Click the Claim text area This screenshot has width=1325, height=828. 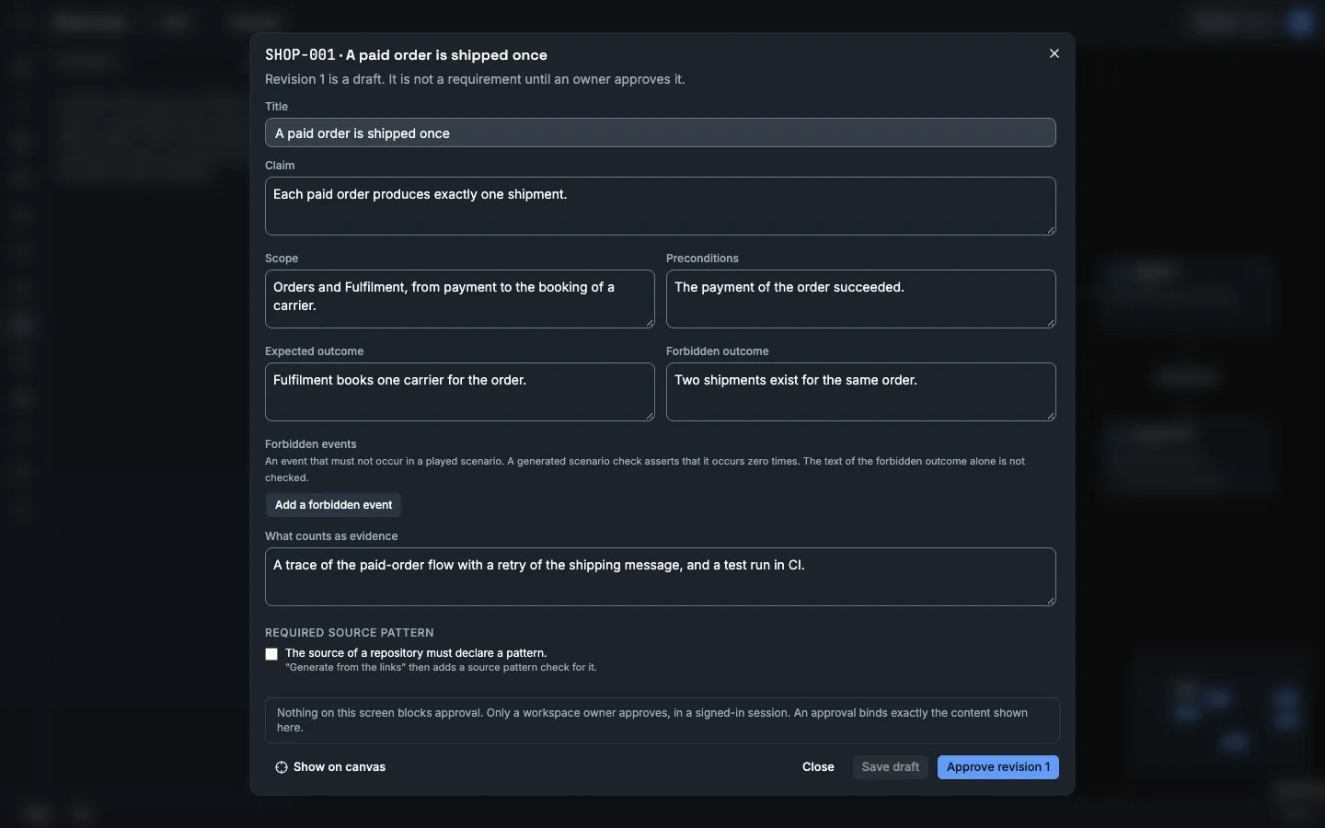click(x=661, y=206)
